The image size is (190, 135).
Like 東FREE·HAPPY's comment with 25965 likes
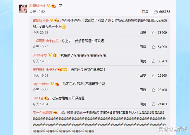[x=153, y=76]
